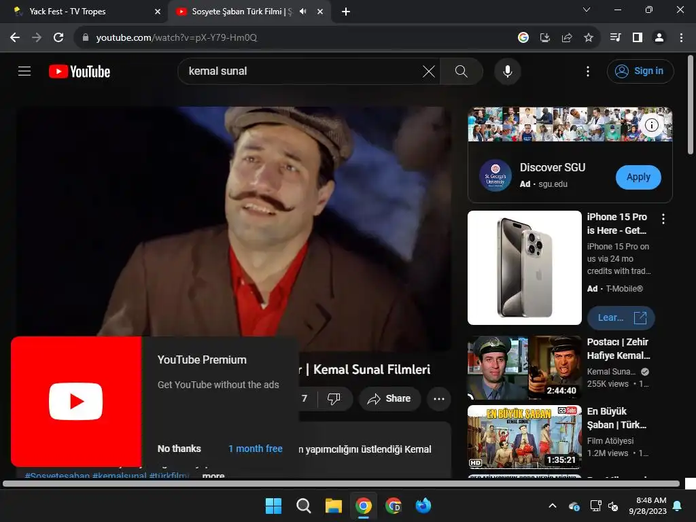The width and height of the screenshot is (696, 522).
Task: Close the Sosyete Şaban tab
Action: pos(320,12)
